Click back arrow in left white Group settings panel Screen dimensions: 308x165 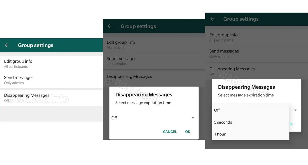coord(7,45)
